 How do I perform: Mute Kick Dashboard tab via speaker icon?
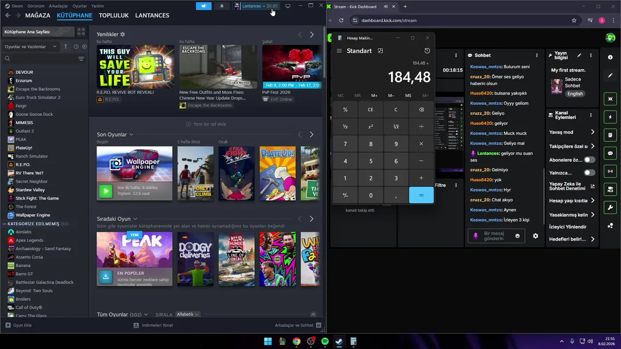coord(386,6)
